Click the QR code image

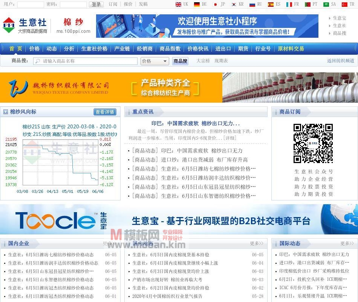click(313, 143)
